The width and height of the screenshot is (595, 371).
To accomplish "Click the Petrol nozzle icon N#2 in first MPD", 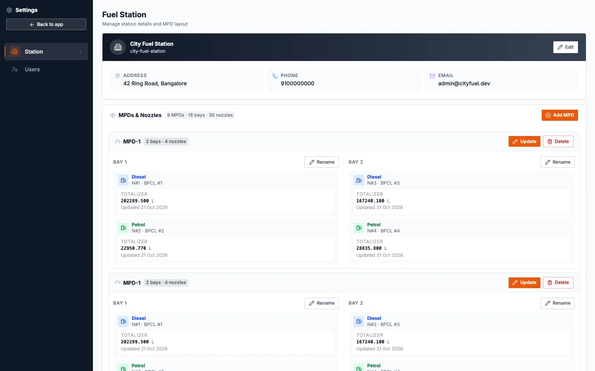I will 123,228.
